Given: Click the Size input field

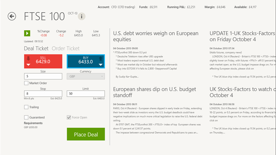Looking at the screenshot, I should click(x=43, y=76).
